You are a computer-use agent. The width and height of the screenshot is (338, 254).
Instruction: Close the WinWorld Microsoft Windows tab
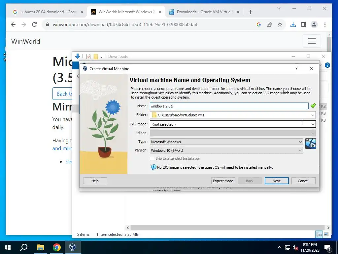[x=160, y=12]
